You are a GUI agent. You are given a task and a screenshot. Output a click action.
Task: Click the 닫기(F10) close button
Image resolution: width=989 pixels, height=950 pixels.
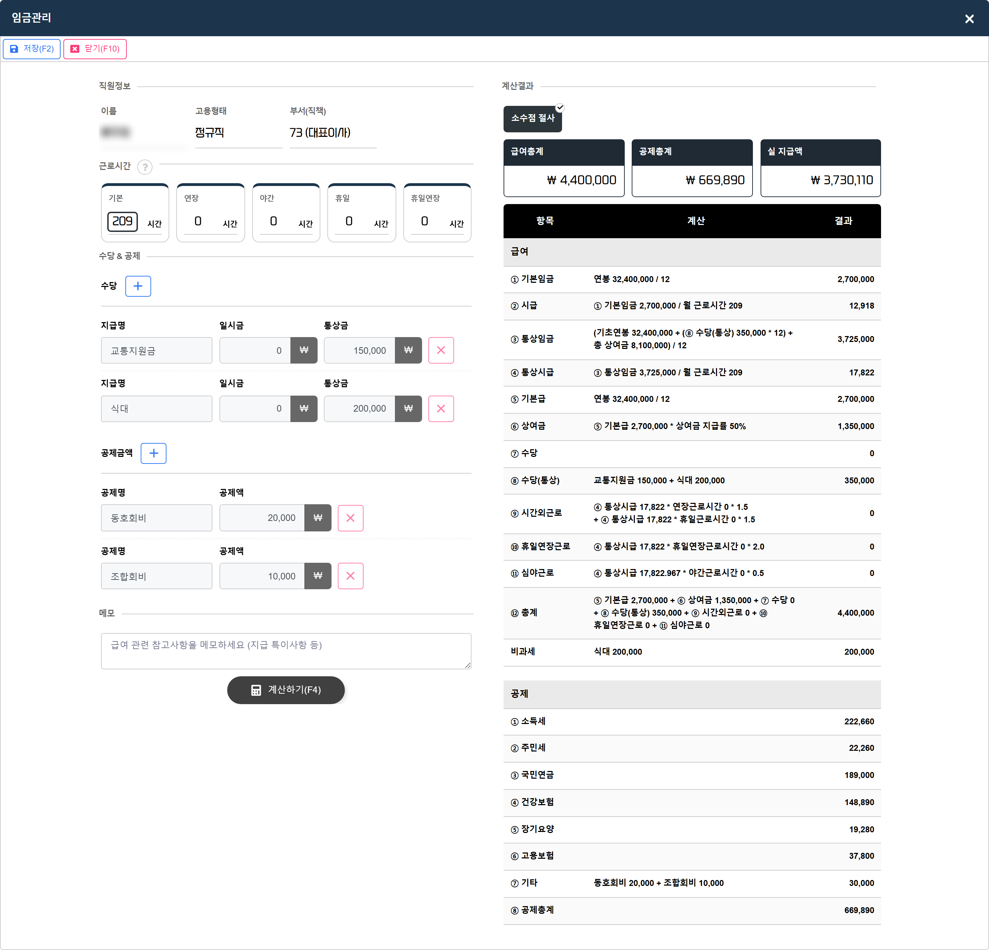tap(95, 49)
